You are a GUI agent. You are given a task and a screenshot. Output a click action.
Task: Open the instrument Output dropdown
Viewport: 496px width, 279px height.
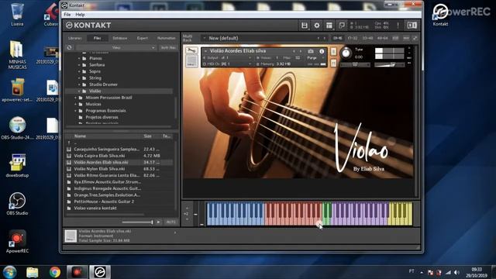coord(228,57)
